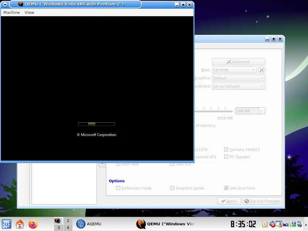This screenshot has height=231, width=308.
Task: Click the panel hide arrow at right edge
Action: (x=306, y=224)
